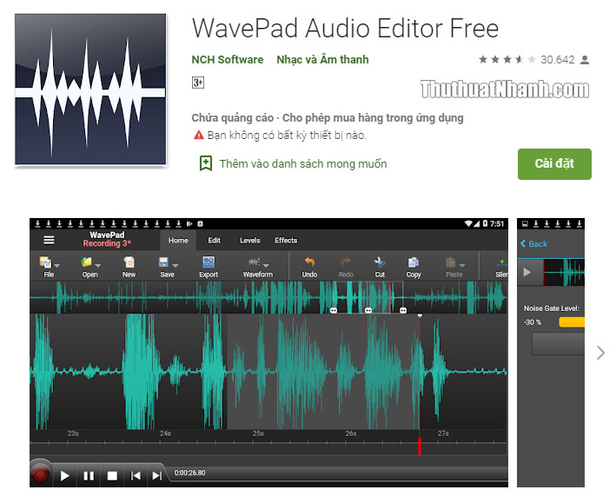This screenshot has height=503, width=616.
Task: Click the Waveform icon
Action: point(255,261)
